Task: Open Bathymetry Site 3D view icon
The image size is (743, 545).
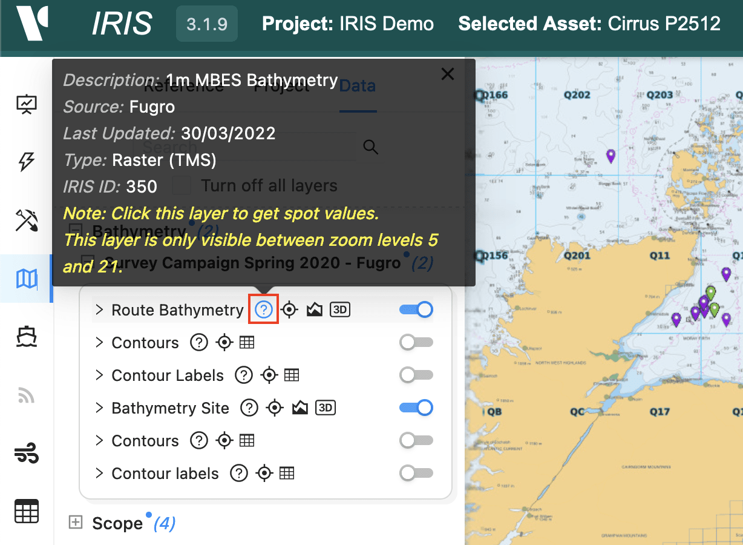Action: 326,408
